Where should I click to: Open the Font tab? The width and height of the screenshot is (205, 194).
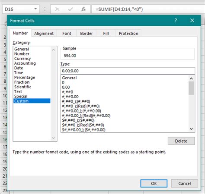[x=67, y=34]
